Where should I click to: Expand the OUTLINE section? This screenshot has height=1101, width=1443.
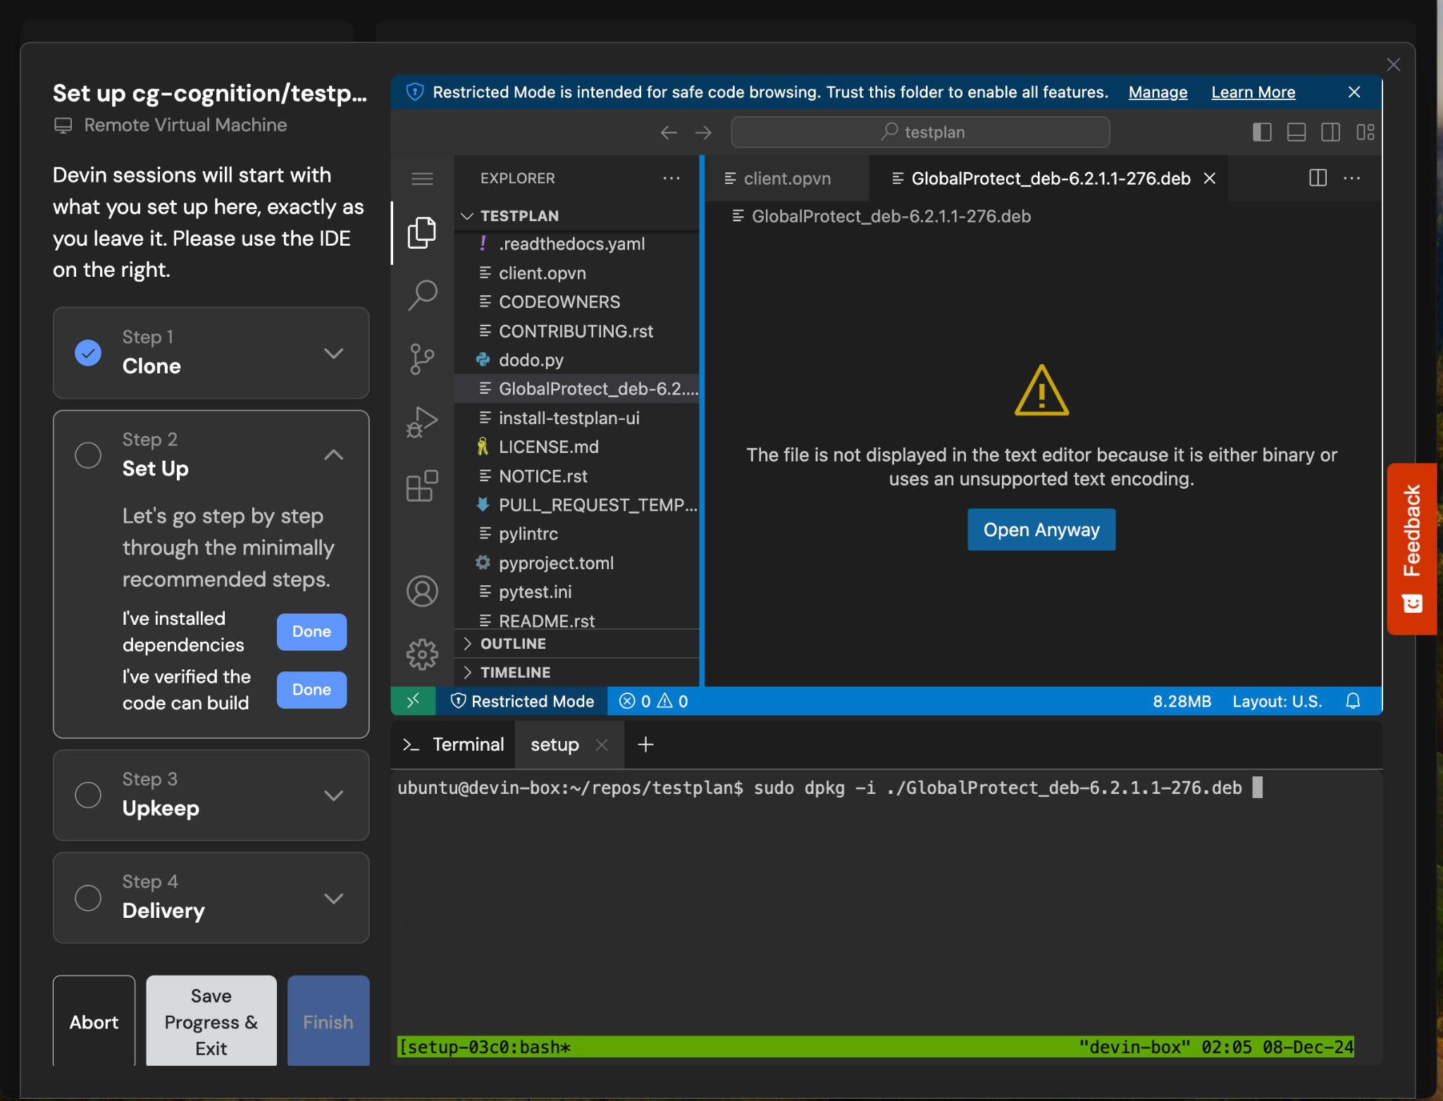513,643
